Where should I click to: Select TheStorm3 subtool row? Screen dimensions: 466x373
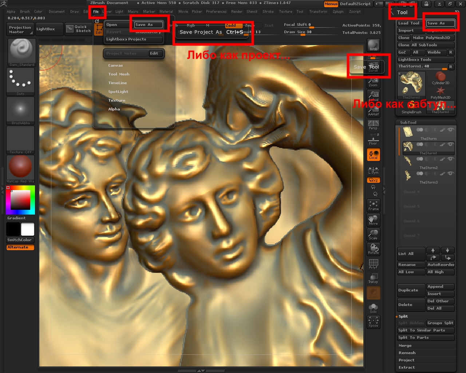click(428, 178)
